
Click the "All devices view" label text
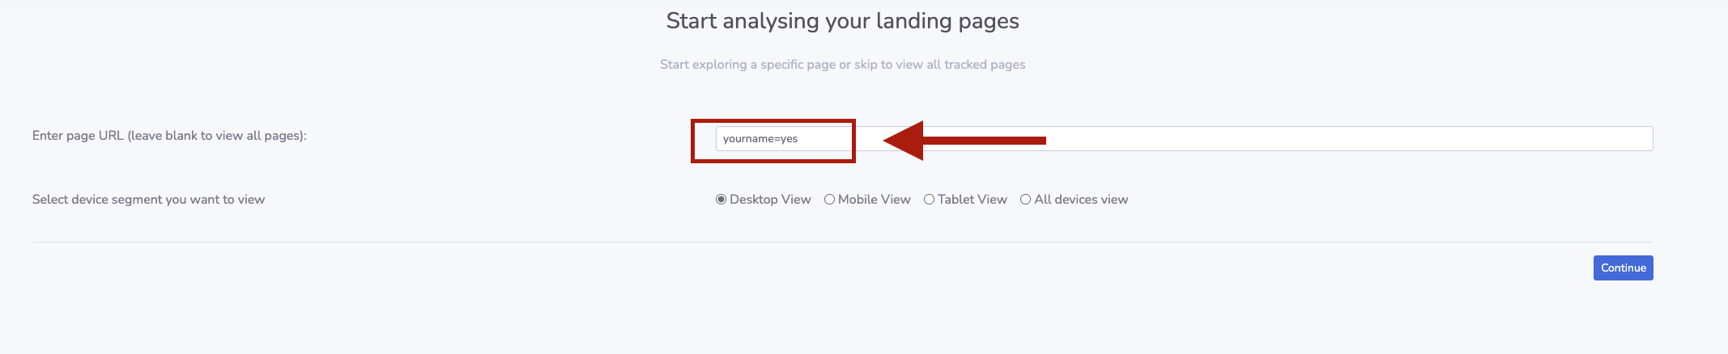pos(1080,200)
